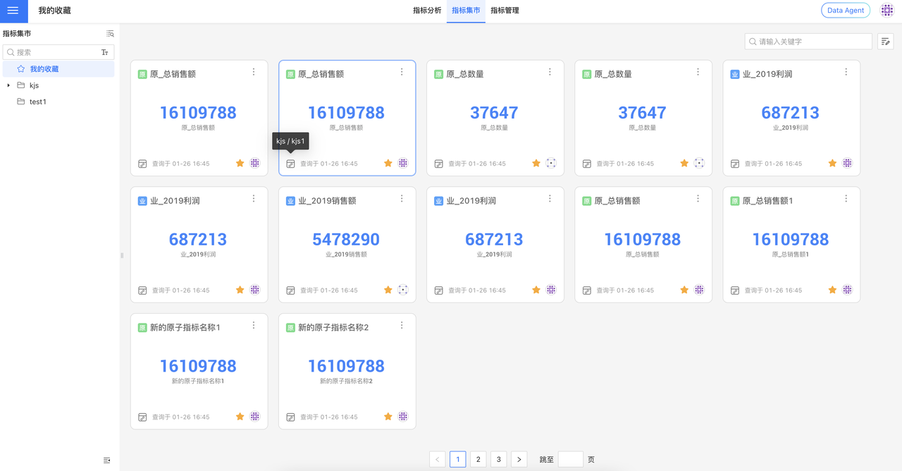Expand the kjs folder tree arrow
902x471 pixels.
coord(8,85)
